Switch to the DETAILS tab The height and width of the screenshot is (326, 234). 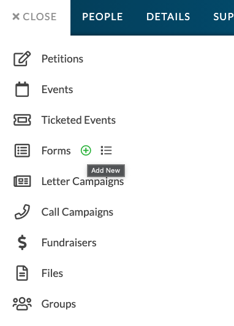point(168,17)
